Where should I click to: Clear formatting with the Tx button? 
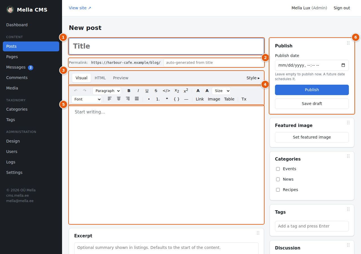coord(244,99)
